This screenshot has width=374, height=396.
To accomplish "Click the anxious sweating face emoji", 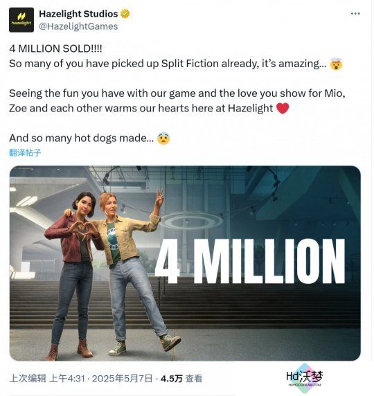I will (163, 138).
